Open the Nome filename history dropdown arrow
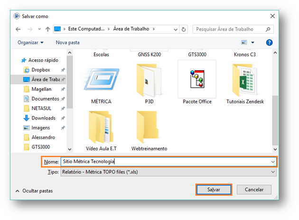This screenshot has height=220, width=299. 272,162
